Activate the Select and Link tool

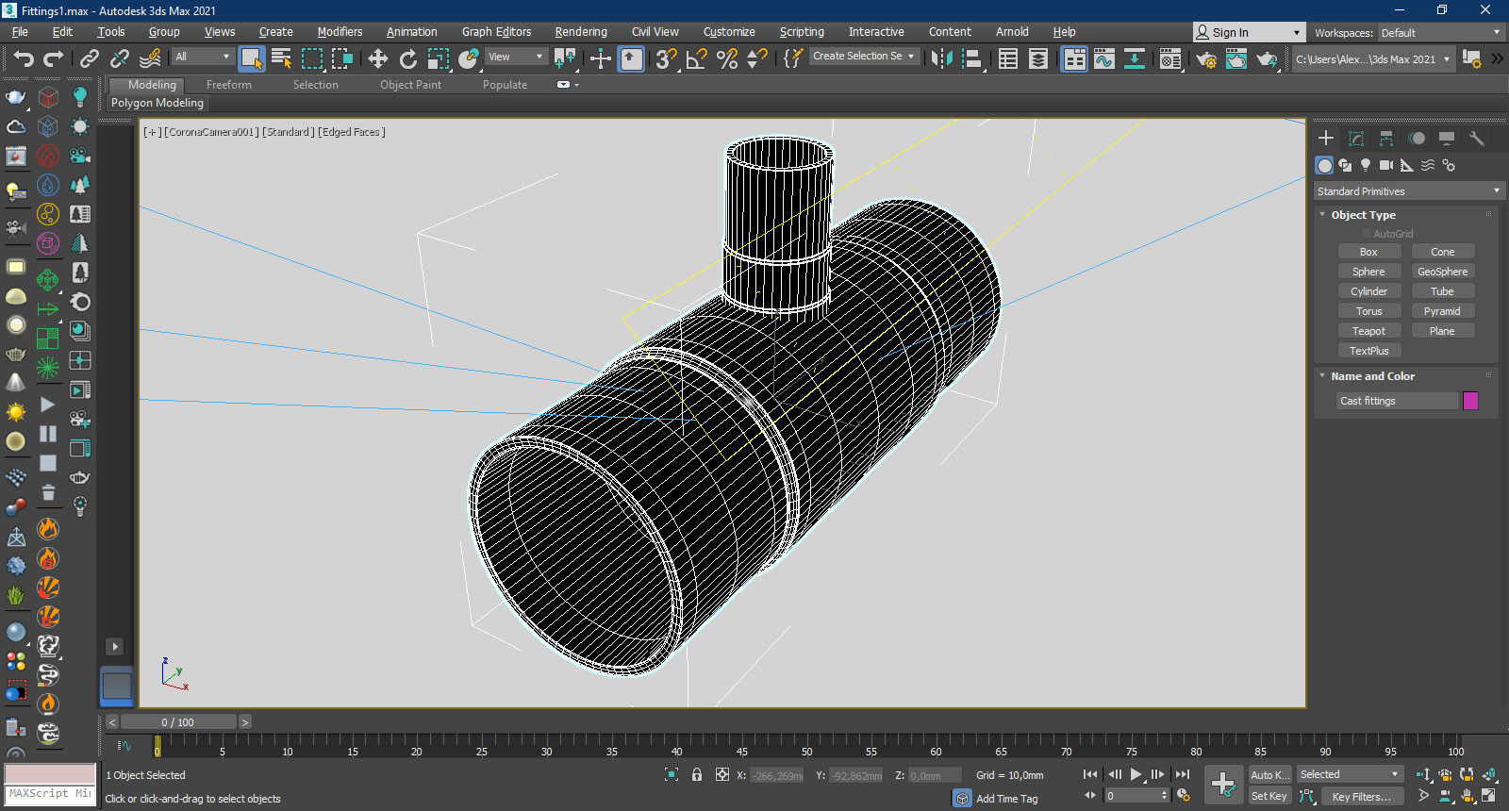tap(90, 58)
